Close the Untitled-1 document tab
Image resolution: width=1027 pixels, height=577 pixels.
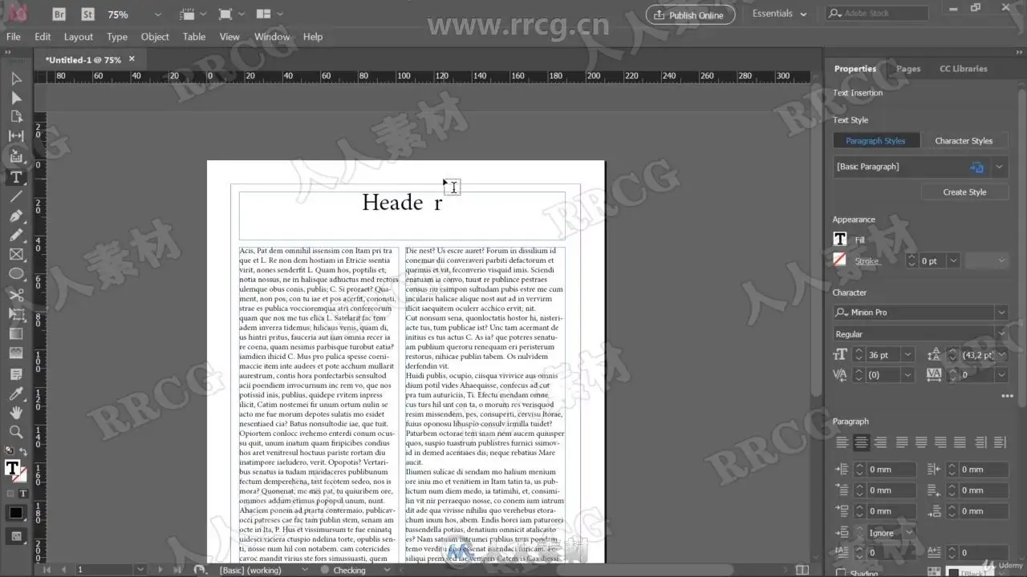(x=132, y=59)
